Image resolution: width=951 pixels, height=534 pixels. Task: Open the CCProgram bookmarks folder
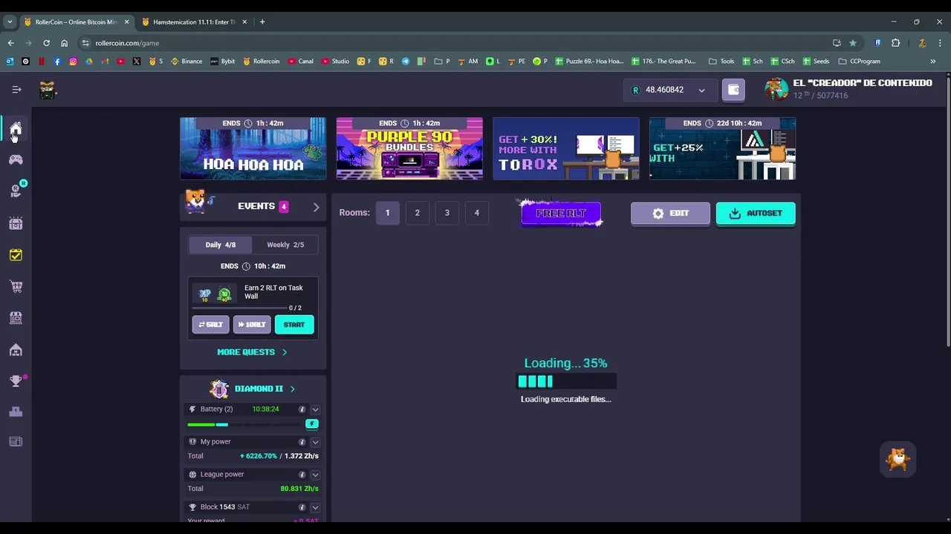(x=860, y=62)
